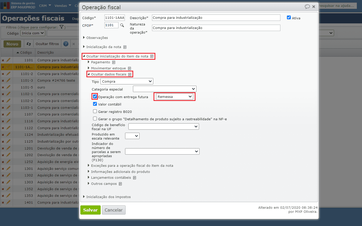Expand Movimentar estoque section

pyautogui.click(x=107, y=68)
